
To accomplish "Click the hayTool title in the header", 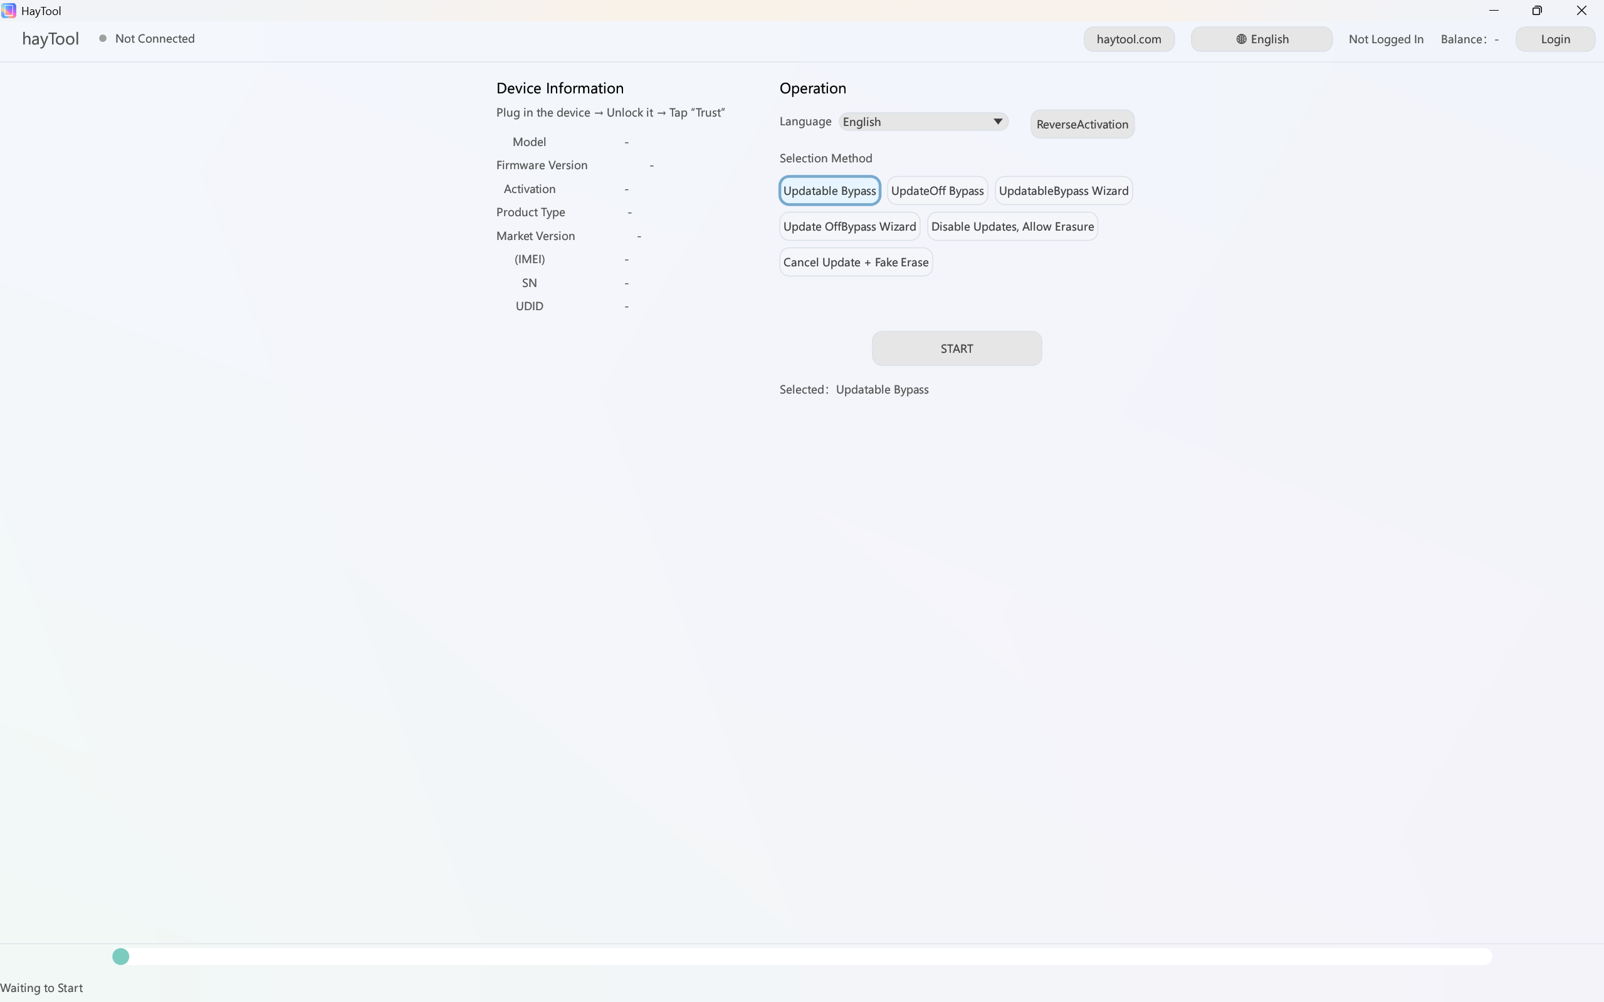I will pos(50,38).
